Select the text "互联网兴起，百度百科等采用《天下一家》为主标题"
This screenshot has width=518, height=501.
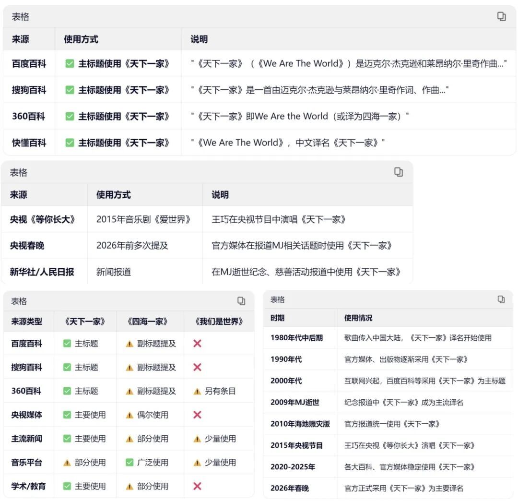(425, 381)
